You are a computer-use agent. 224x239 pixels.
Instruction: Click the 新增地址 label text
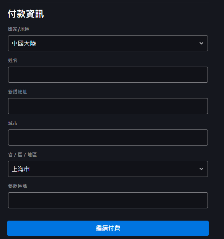coord(18,92)
